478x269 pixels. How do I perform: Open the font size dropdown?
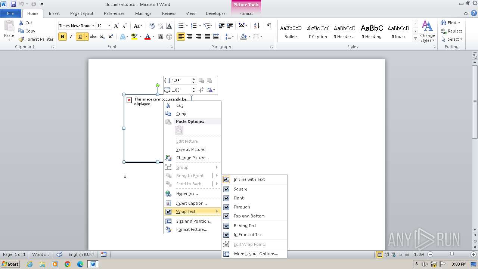109,26
